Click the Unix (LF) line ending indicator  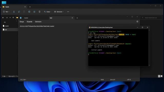pos(112,79)
